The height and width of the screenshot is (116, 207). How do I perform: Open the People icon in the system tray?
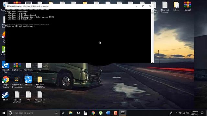point(171,113)
